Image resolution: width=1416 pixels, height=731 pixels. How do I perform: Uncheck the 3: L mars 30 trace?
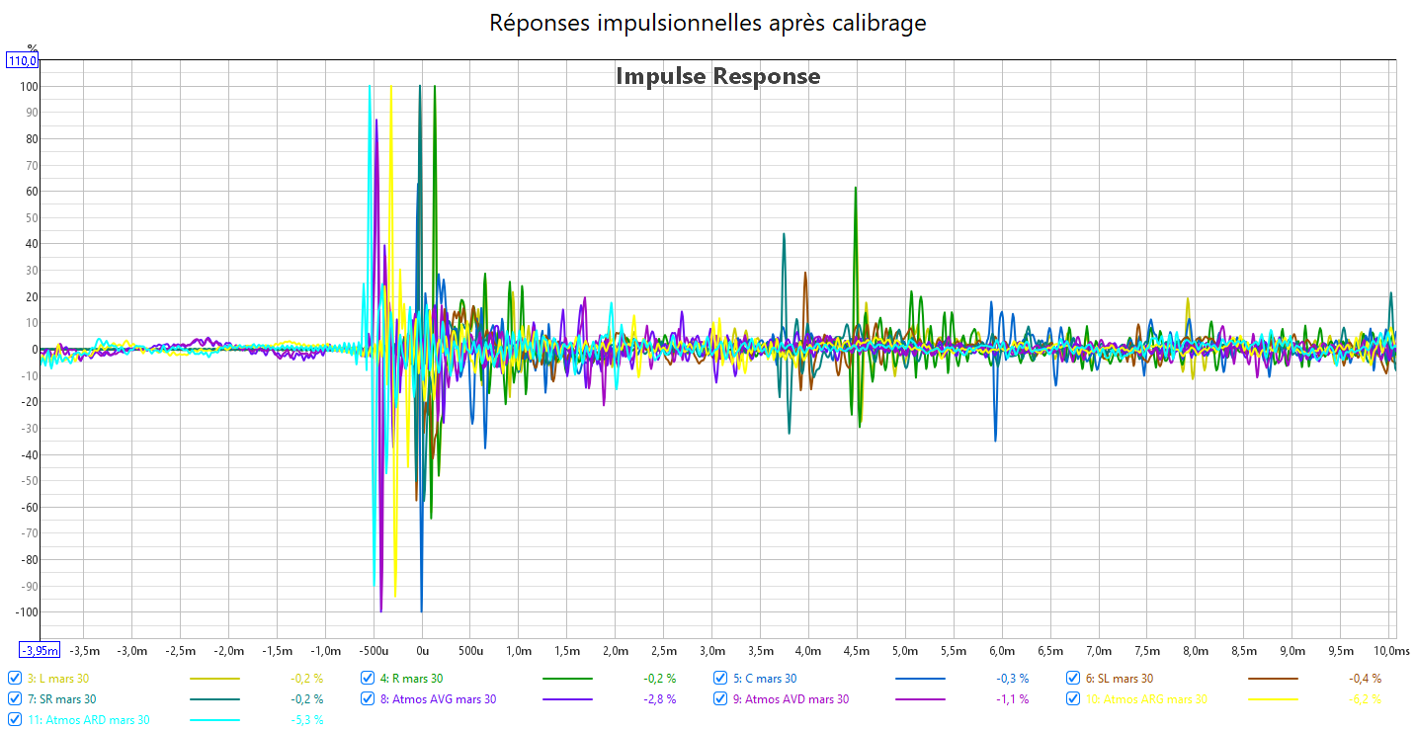[x=14, y=679]
